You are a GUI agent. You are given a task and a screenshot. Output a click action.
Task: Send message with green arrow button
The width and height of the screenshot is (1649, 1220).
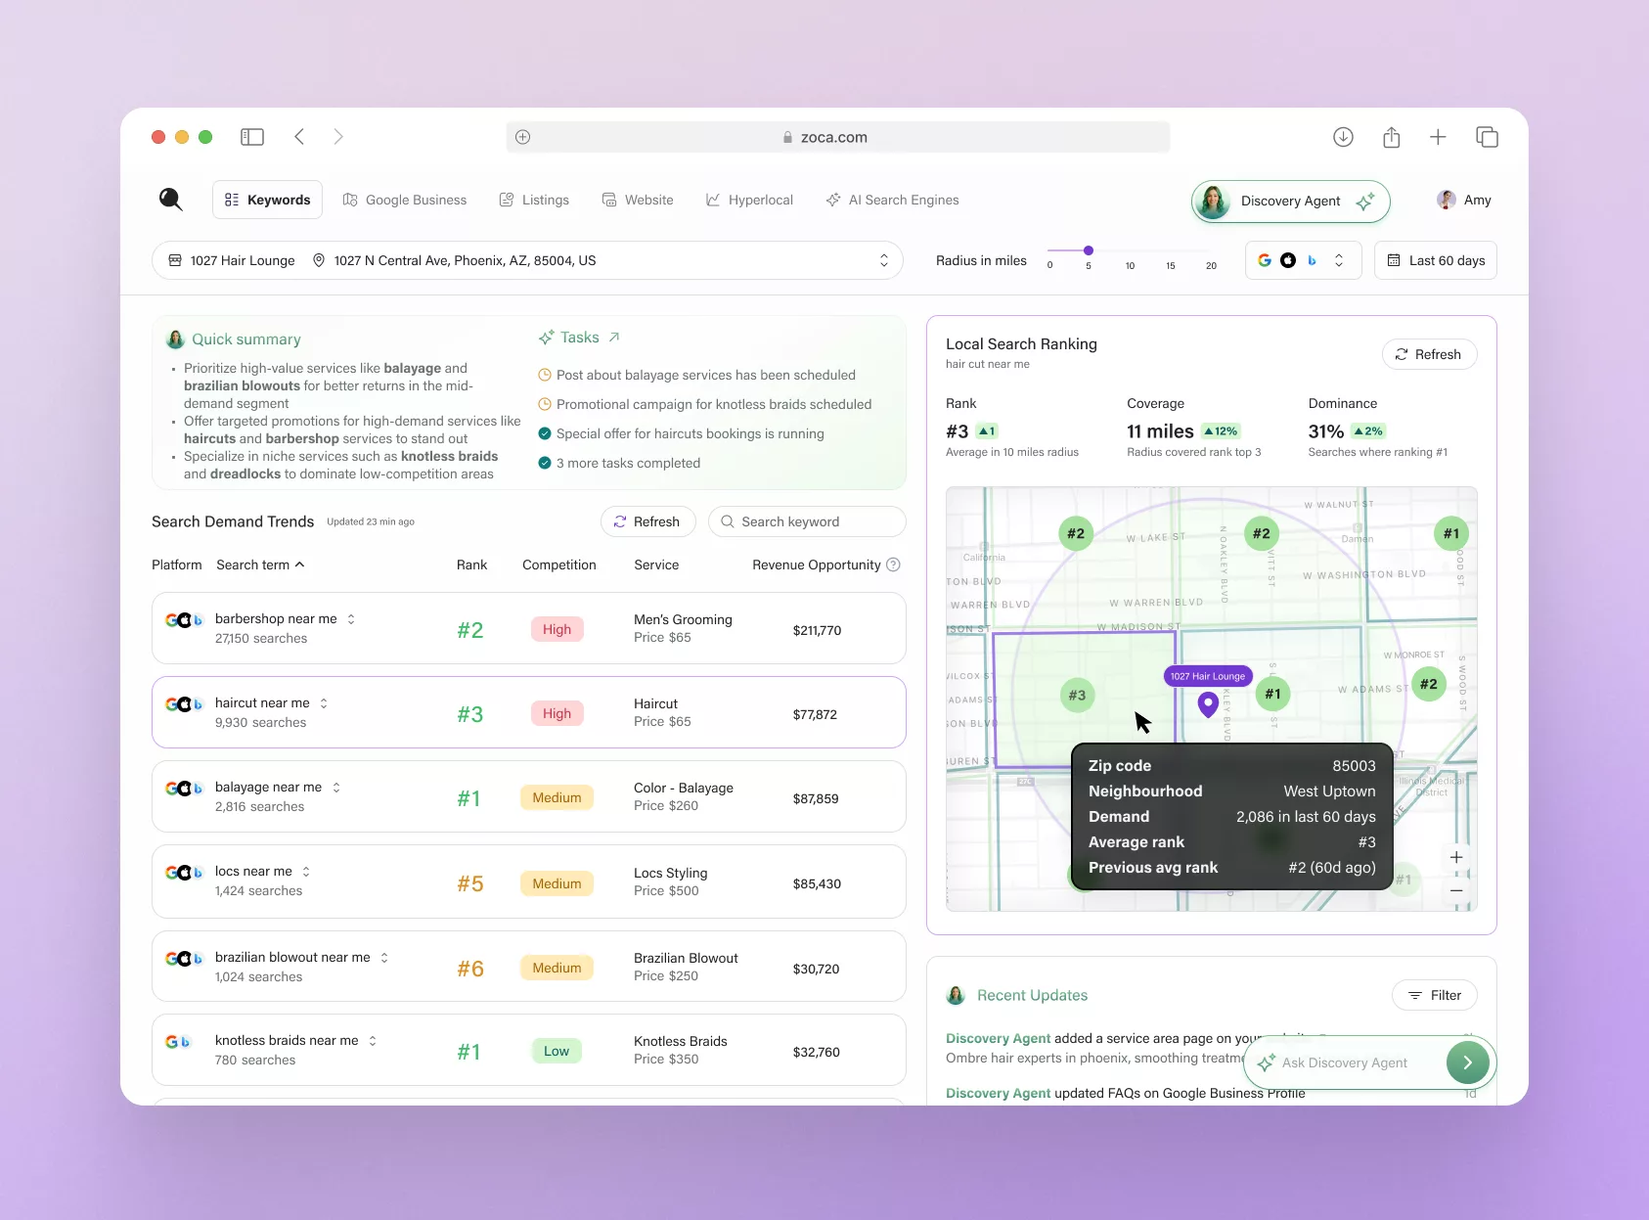(x=1467, y=1062)
